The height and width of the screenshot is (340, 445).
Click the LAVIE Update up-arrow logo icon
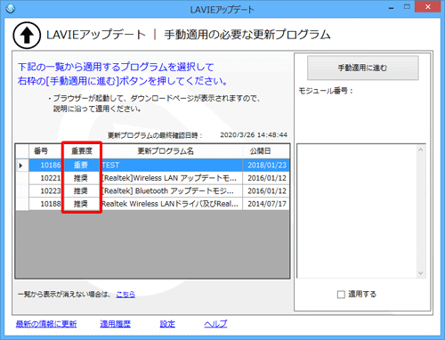pyautogui.click(x=27, y=36)
